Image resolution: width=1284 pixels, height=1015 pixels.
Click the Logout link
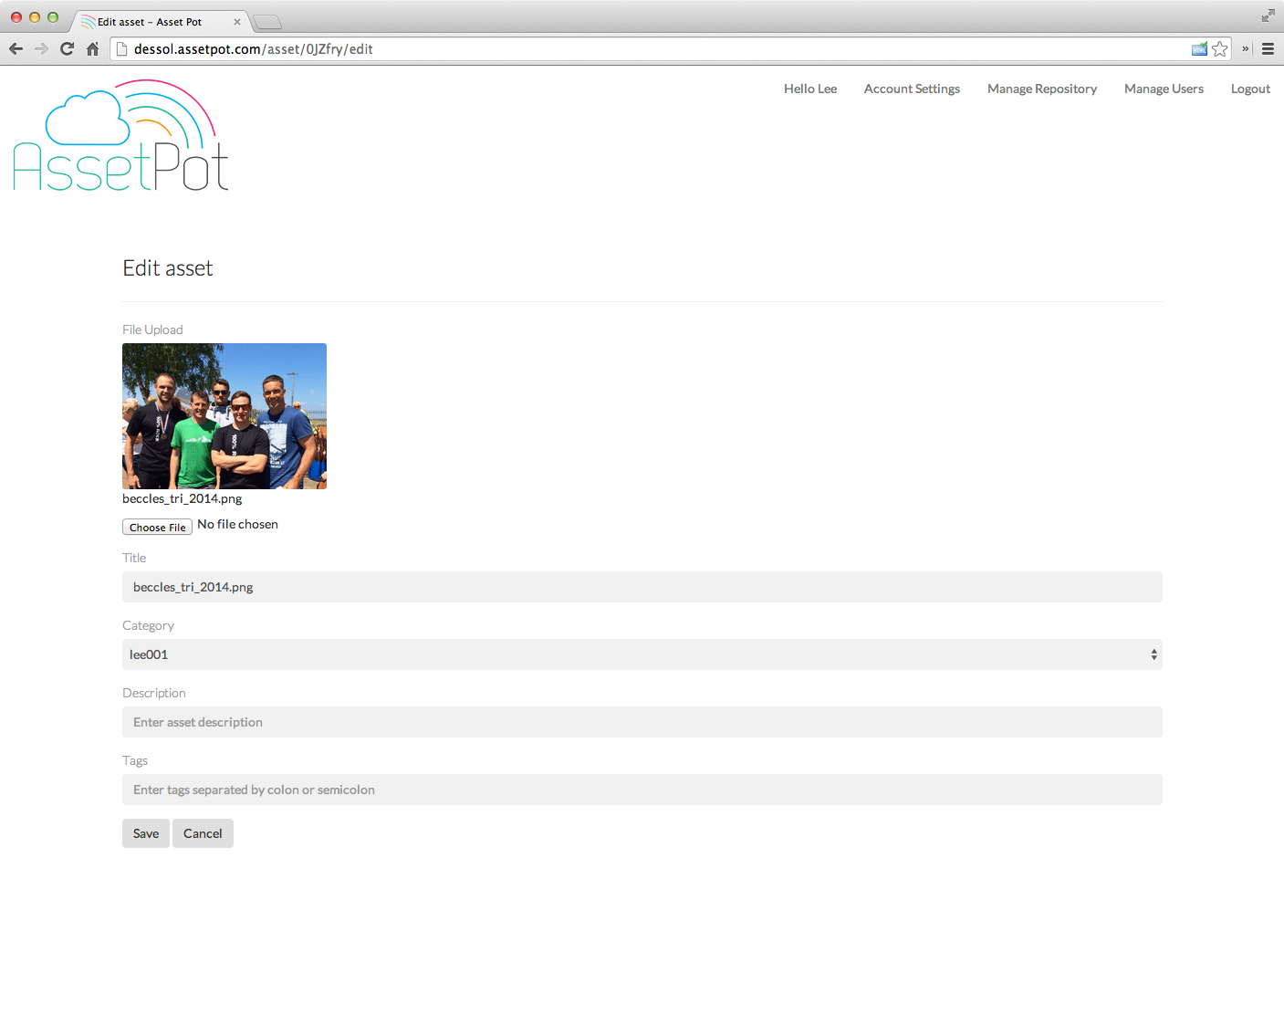click(1250, 89)
